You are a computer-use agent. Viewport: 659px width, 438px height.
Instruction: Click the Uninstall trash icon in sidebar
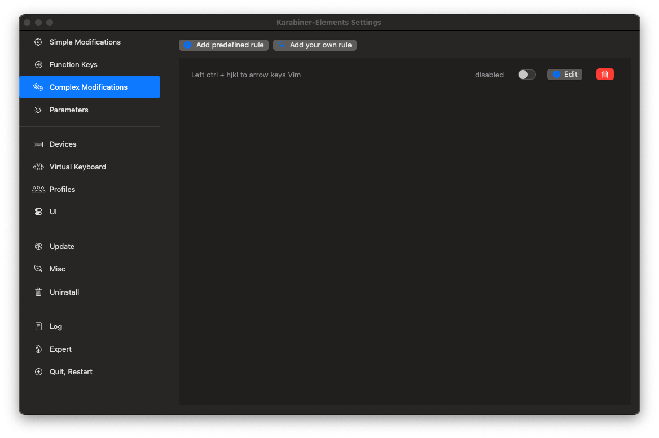(38, 292)
